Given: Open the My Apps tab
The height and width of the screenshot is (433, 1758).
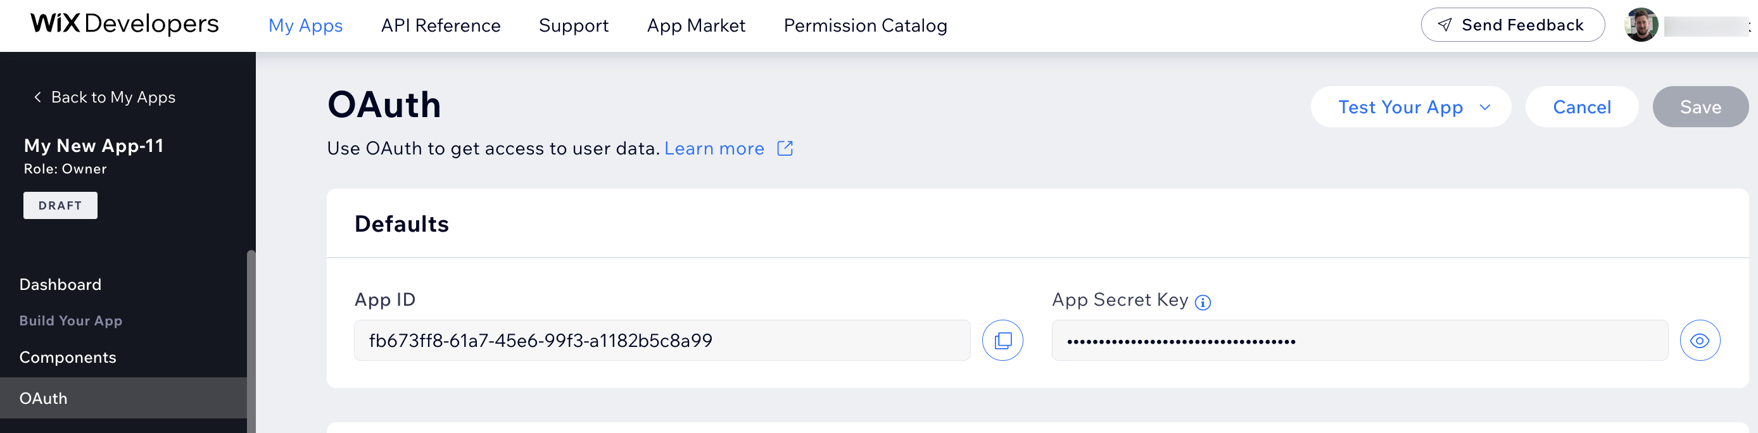Looking at the screenshot, I should pyautogui.click(x=305, y=25).
